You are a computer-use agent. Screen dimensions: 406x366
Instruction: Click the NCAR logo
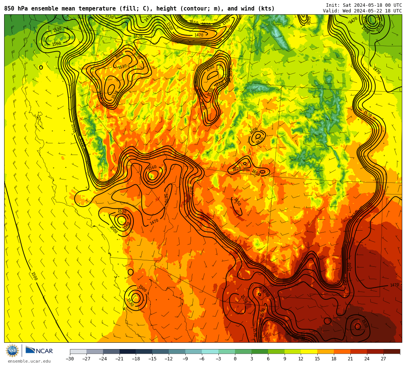[39, 351]
